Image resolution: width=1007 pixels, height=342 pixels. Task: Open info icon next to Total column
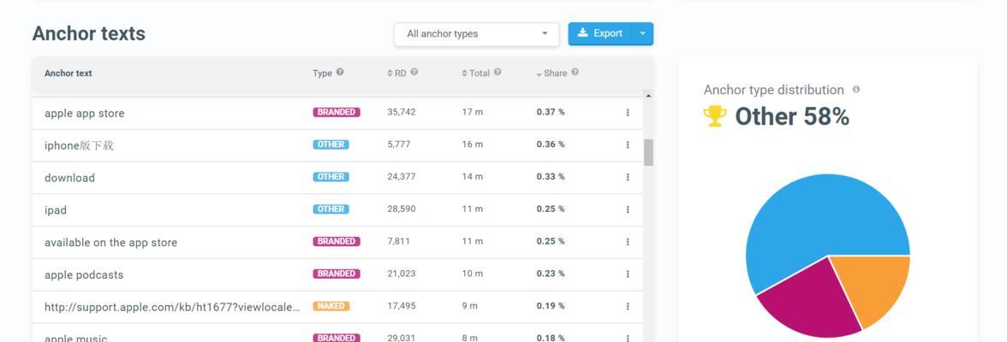pos(498,72)
